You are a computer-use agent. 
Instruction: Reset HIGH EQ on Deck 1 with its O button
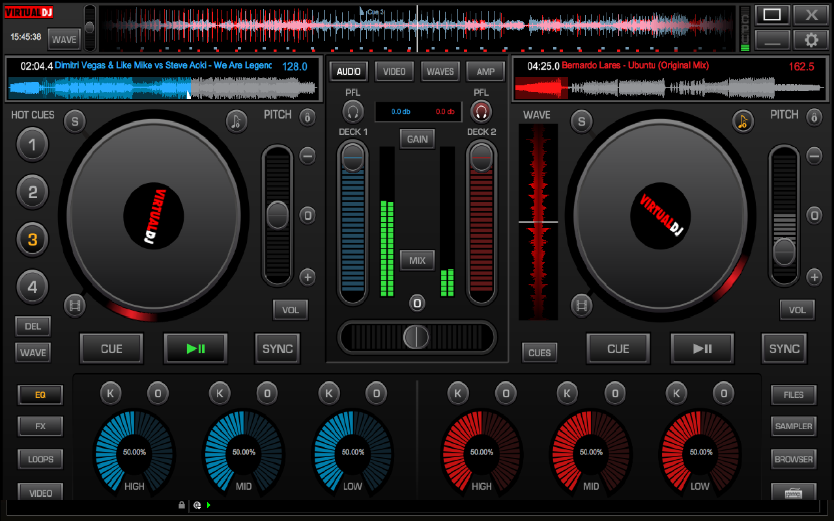pos(158,393)
